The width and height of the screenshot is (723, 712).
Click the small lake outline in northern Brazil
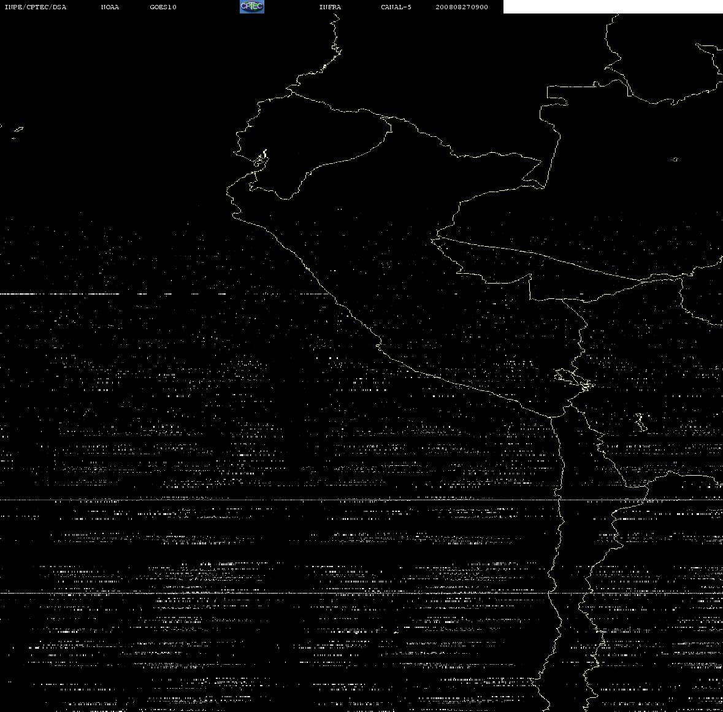(675, 159)
